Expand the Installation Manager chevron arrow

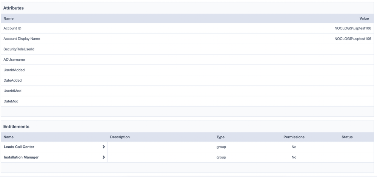(104, 157)
